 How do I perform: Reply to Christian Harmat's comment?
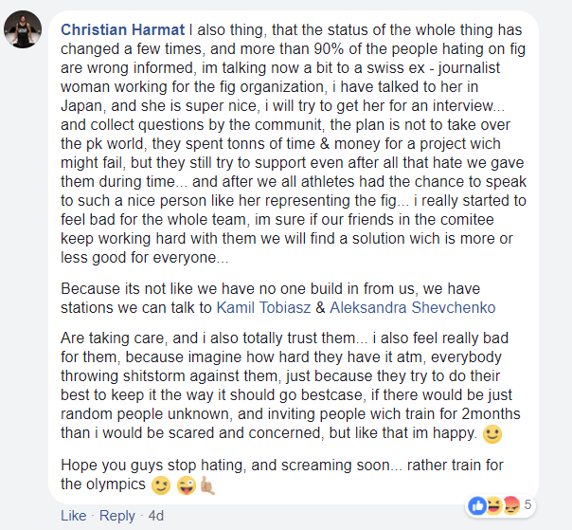click(117, 516)
